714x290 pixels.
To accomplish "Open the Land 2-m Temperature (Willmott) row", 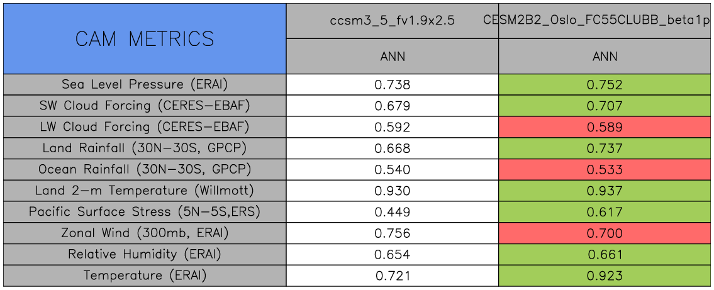I will click(x=145, y=191).
